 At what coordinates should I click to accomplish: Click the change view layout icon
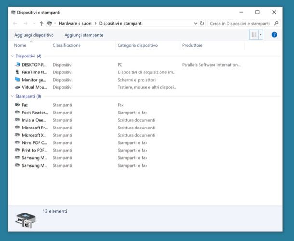254,35
